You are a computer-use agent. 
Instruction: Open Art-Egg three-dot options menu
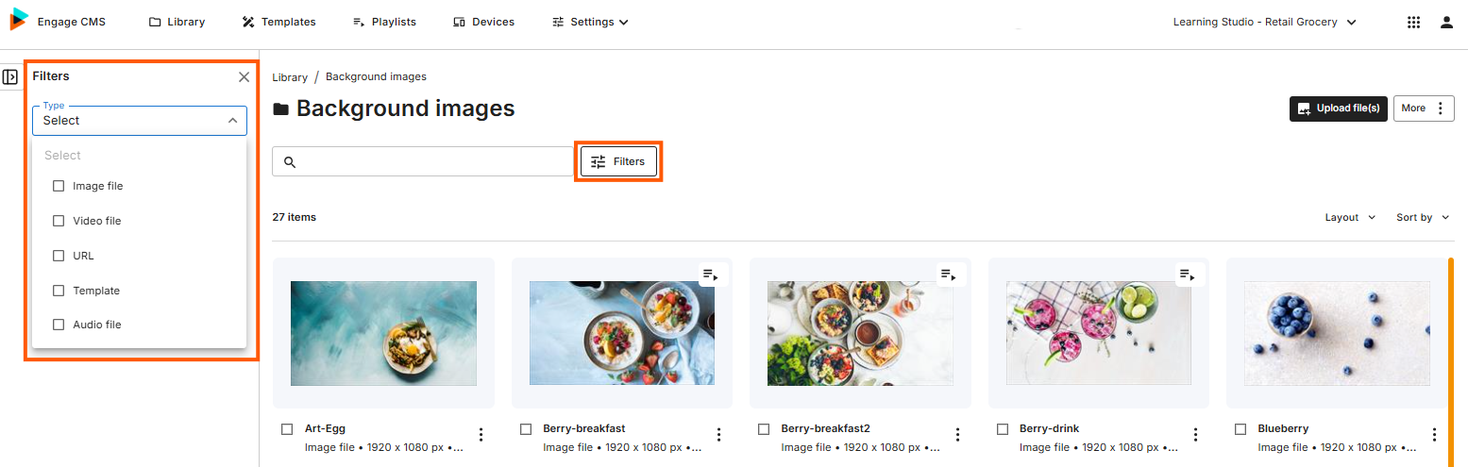(x=481, y=435)
